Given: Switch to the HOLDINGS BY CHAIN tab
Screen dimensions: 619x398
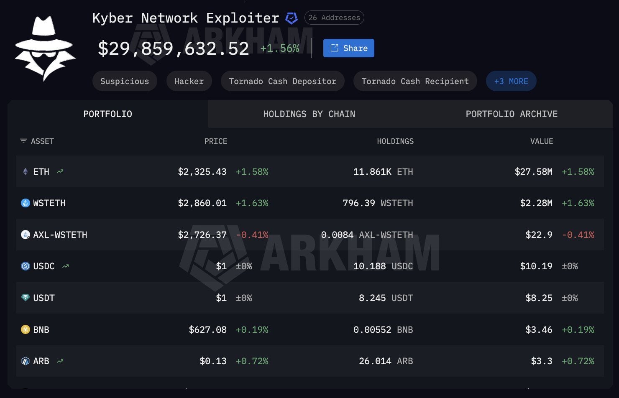Looking at the screenshot, I should tap(309, 114).
